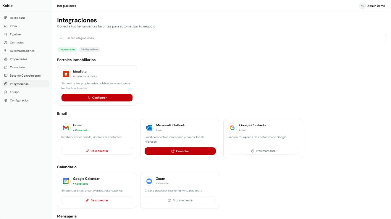Click Conectar for Microsoft Outlook

[x=180, y=151]
